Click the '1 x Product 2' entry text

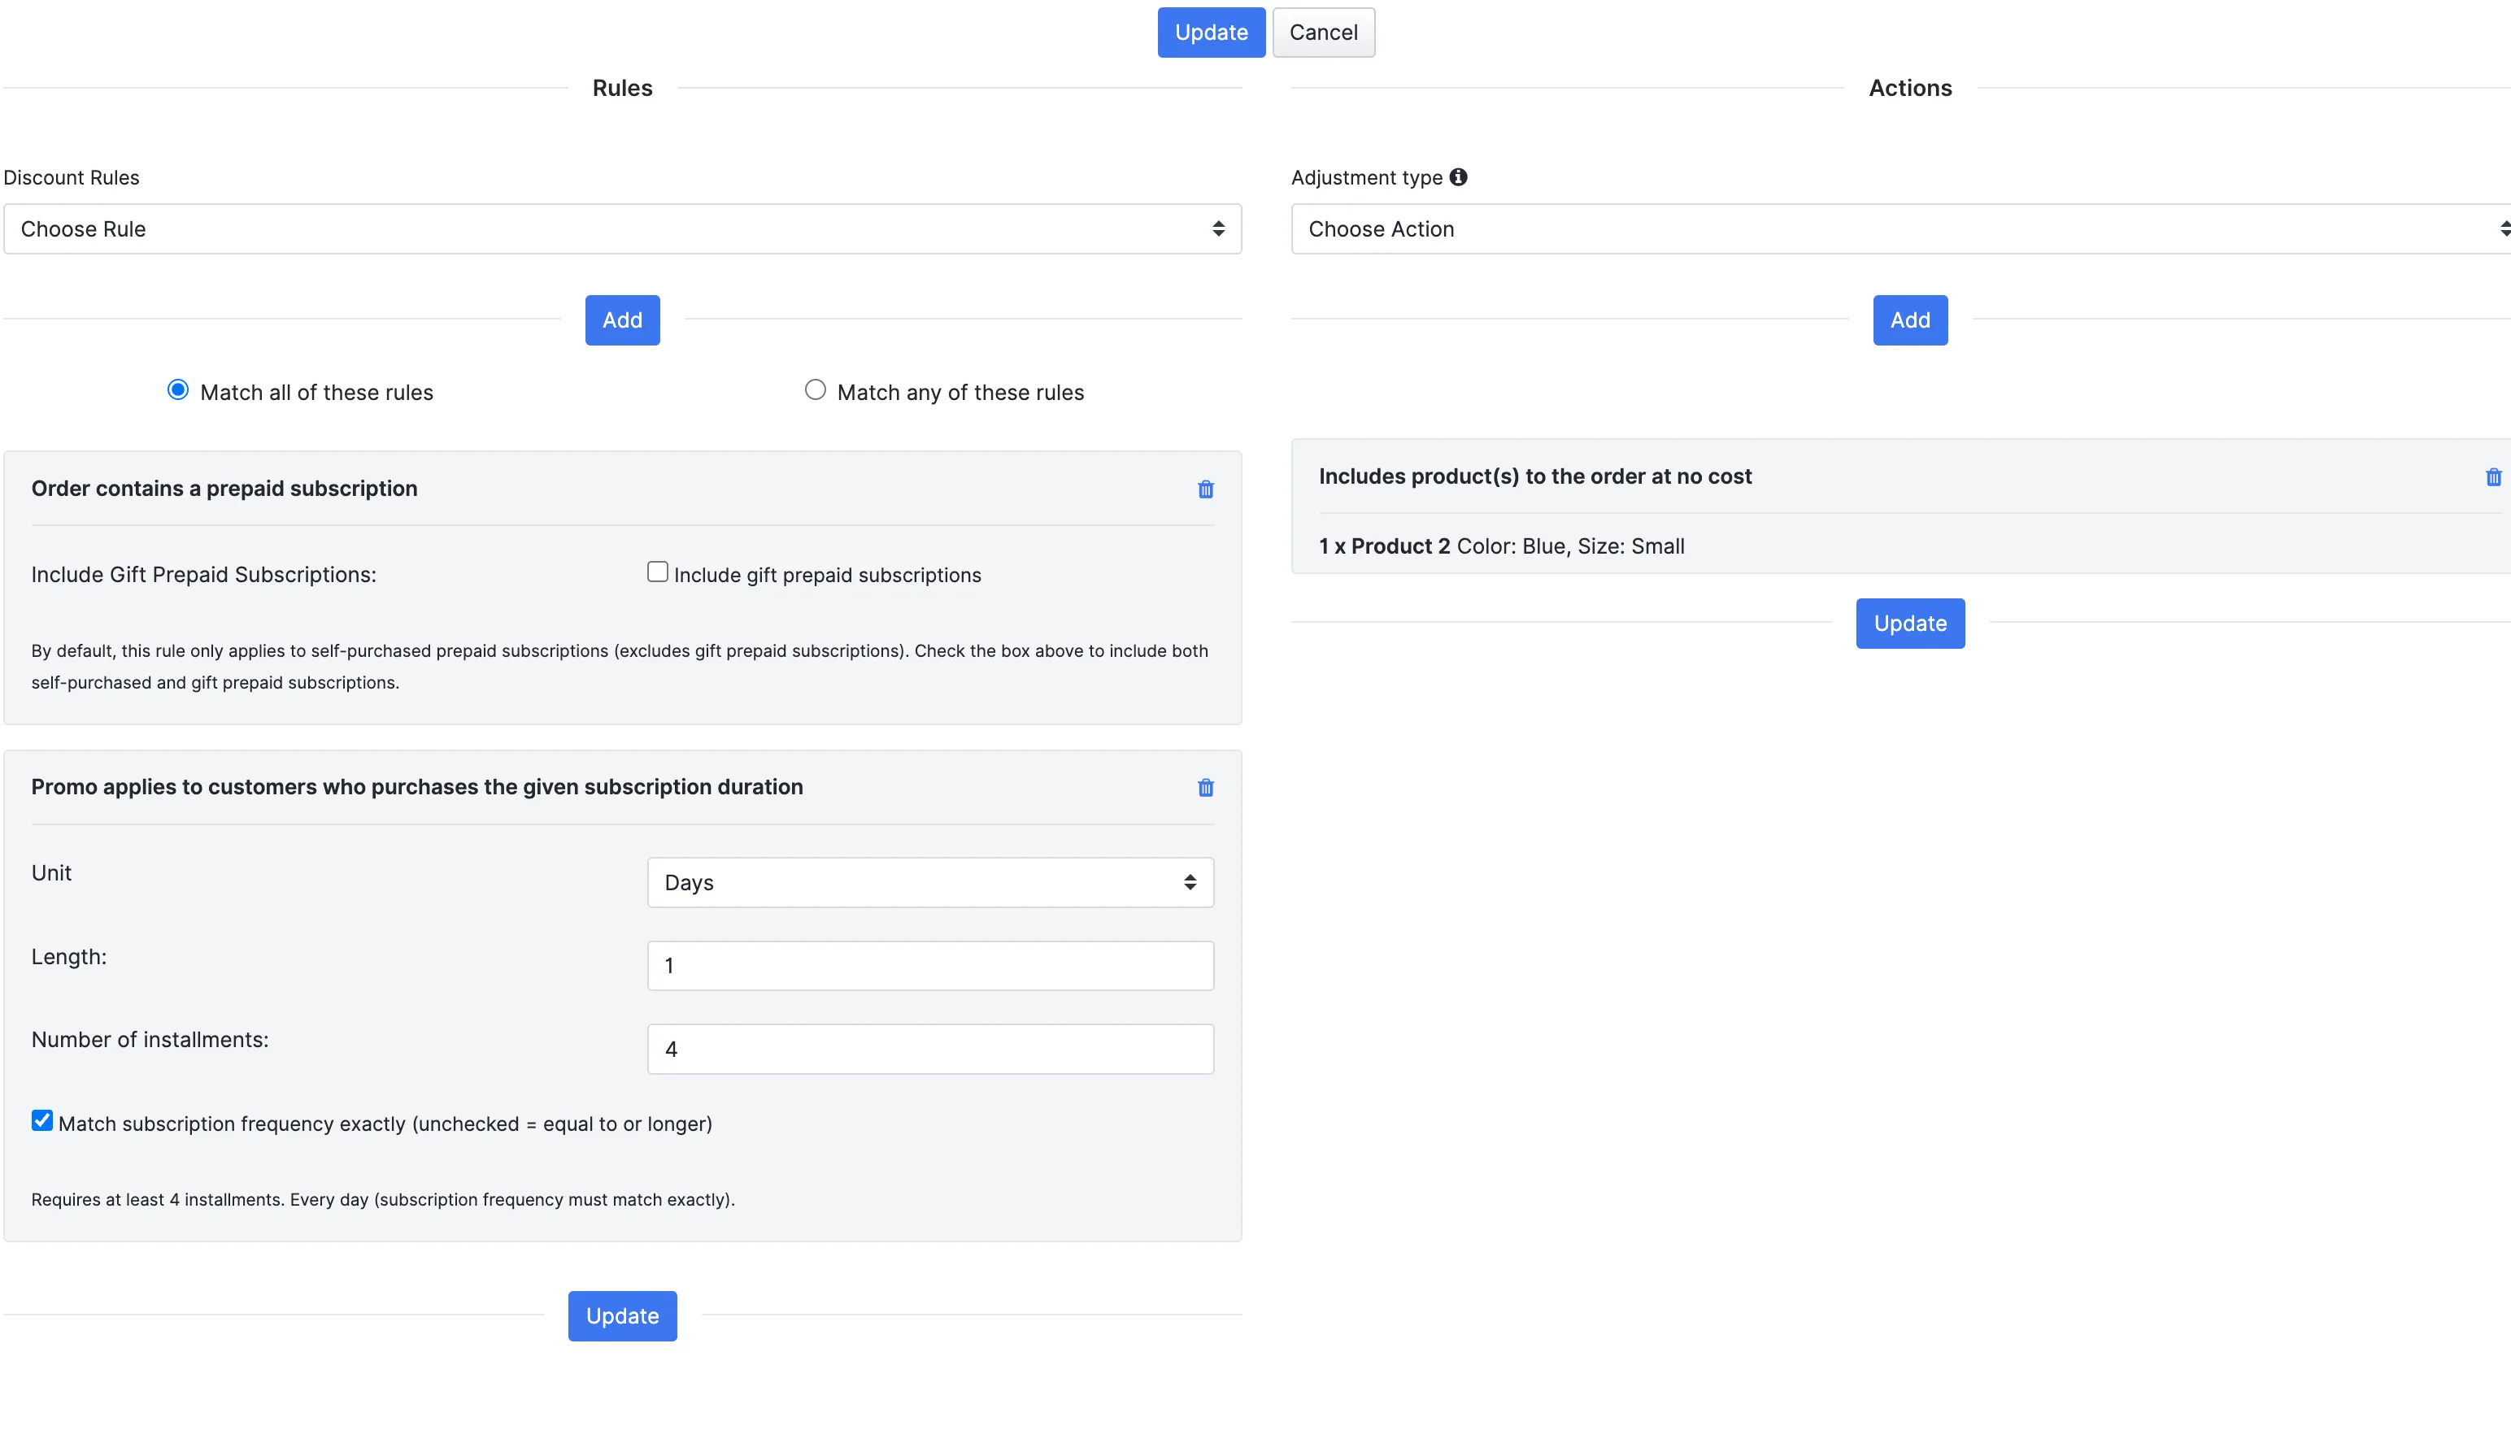[x=1383, y=546]
